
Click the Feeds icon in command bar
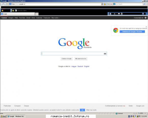point(115,14)
